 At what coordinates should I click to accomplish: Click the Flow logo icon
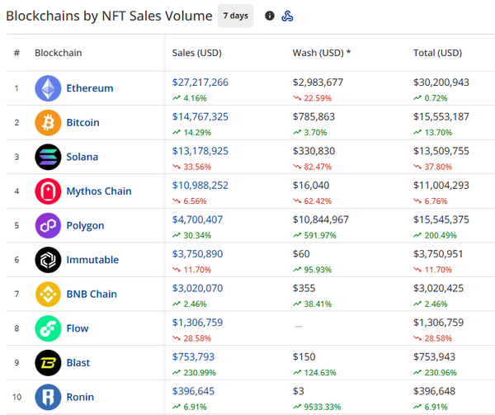click(48, 328)
